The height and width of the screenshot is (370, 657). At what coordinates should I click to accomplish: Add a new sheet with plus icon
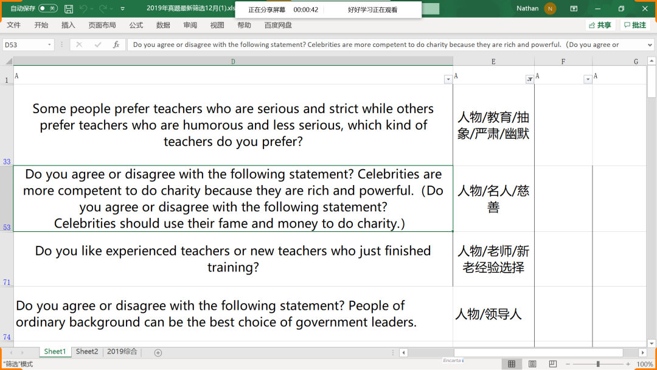158,352
